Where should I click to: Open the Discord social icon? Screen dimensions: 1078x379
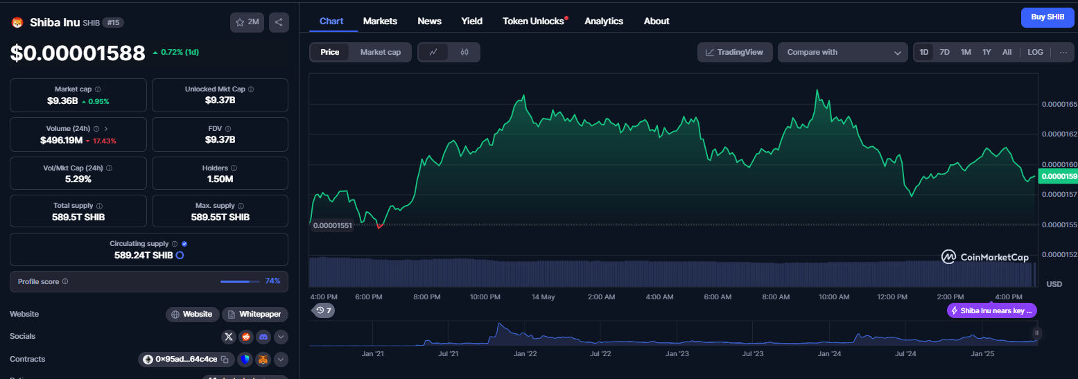coord(263,337)
